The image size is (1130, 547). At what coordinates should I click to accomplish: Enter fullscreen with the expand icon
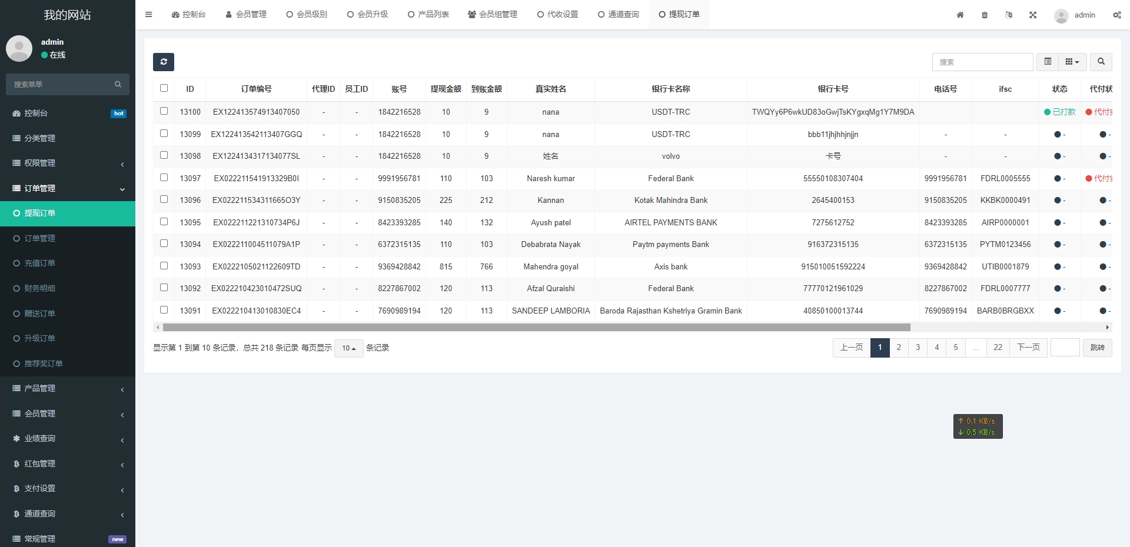click(x=1033, y=15)
